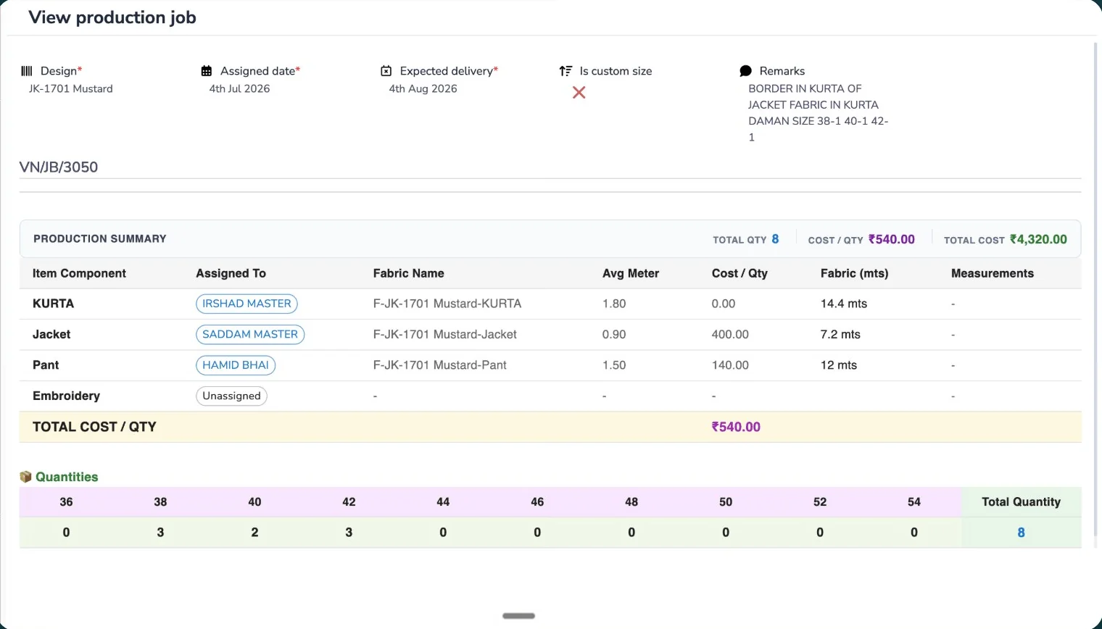Image resolution: width=1102 pixels, height=629 pixels.
Task: Click the PRODUCTION SUMMARY heading
Action: pyautogui.click(x=100, y=238)
